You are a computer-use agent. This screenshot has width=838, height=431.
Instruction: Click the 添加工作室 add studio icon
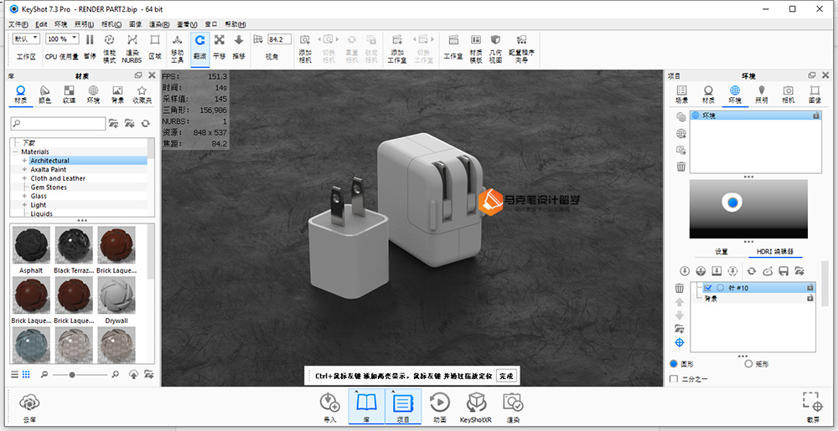coord(397,39)
